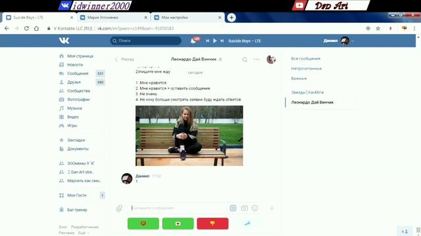
Task: Click the Разработчикам footer link
Action: 85,227
